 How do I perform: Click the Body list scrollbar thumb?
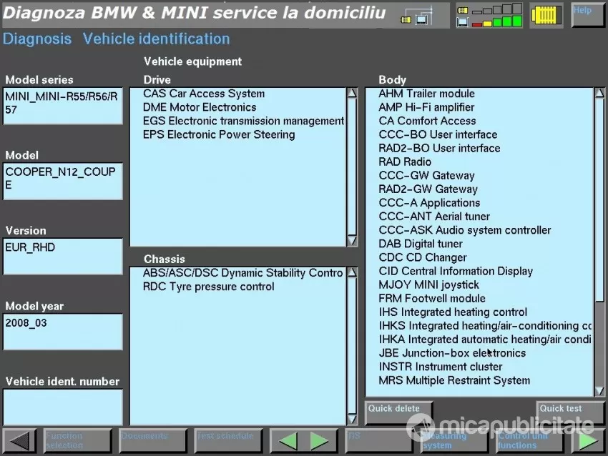[599, 199]
